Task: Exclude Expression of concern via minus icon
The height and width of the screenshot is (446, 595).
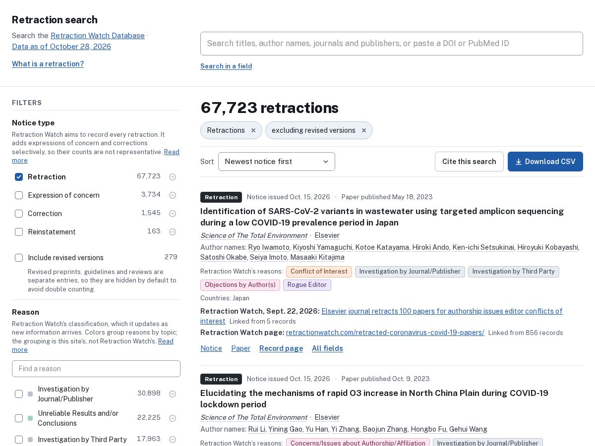Action: pos(173,195)
